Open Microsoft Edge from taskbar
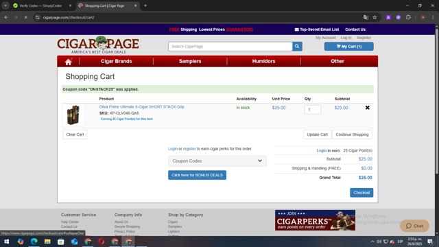 click(x=34, y=242)
